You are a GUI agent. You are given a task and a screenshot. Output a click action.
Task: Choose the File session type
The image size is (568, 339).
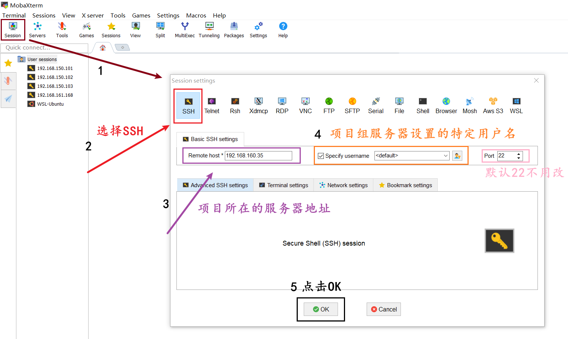[399, 106]
